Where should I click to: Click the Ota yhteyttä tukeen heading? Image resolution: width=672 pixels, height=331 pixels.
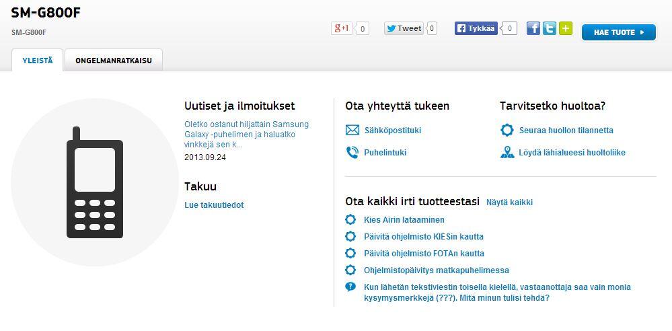point(398,106)
